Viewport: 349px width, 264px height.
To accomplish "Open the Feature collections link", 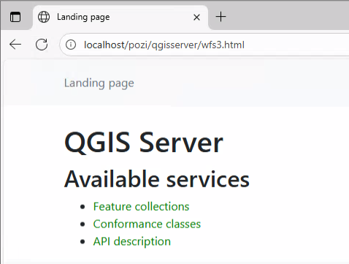I will coord(141,206).
